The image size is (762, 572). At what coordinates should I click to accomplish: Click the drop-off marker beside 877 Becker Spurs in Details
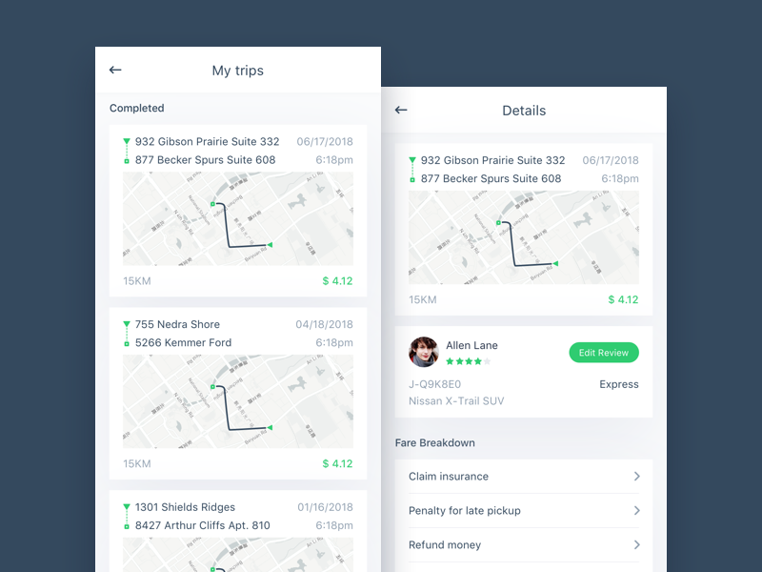tap(412, 180)
